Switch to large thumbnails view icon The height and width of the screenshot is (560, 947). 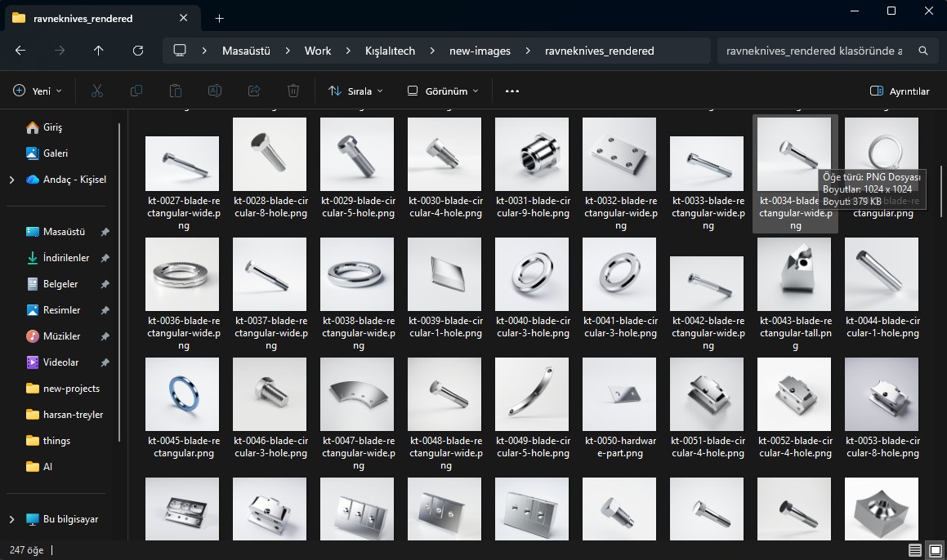point(935,549)
